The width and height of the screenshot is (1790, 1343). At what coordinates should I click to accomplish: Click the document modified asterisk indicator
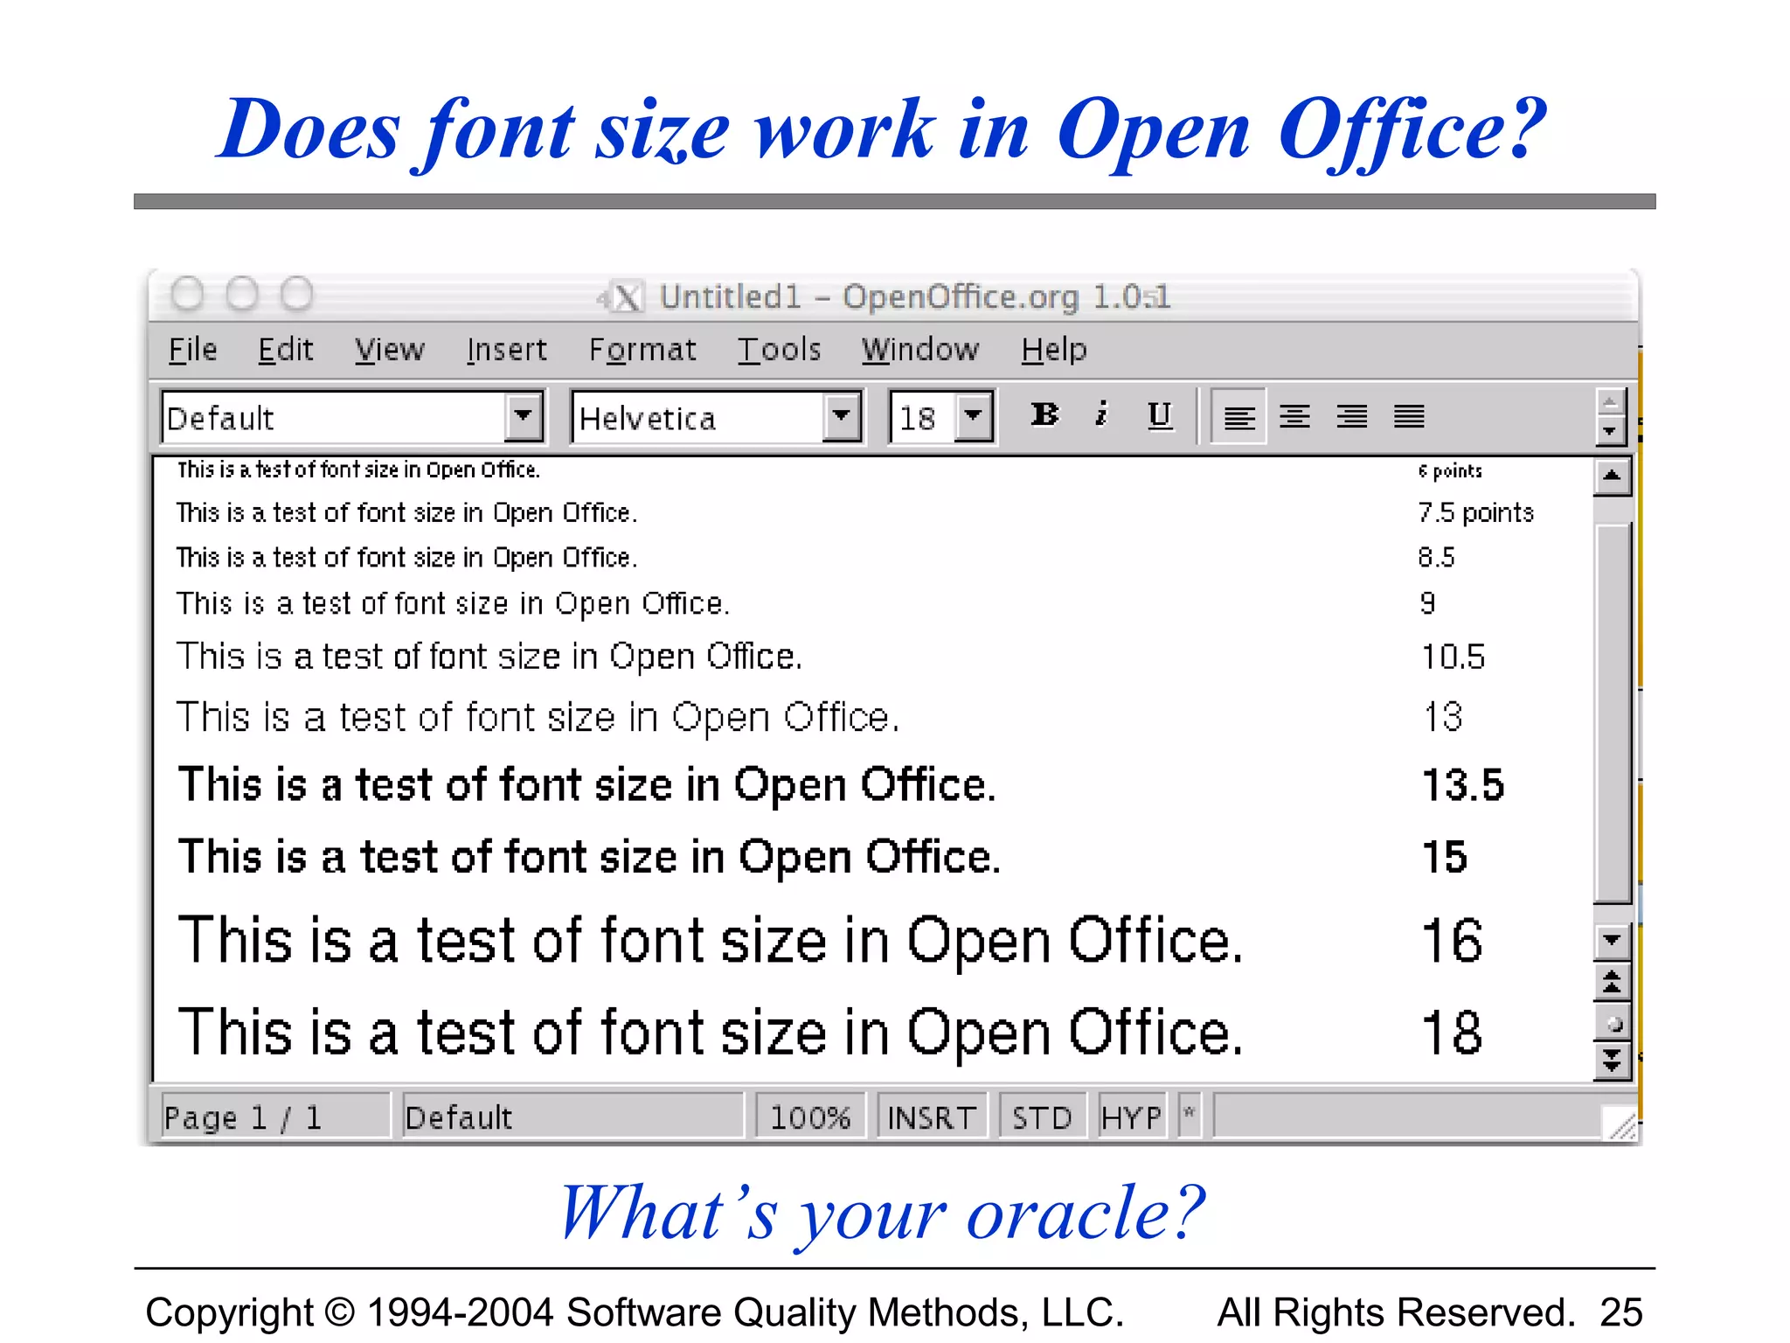click(1190, 1115)
